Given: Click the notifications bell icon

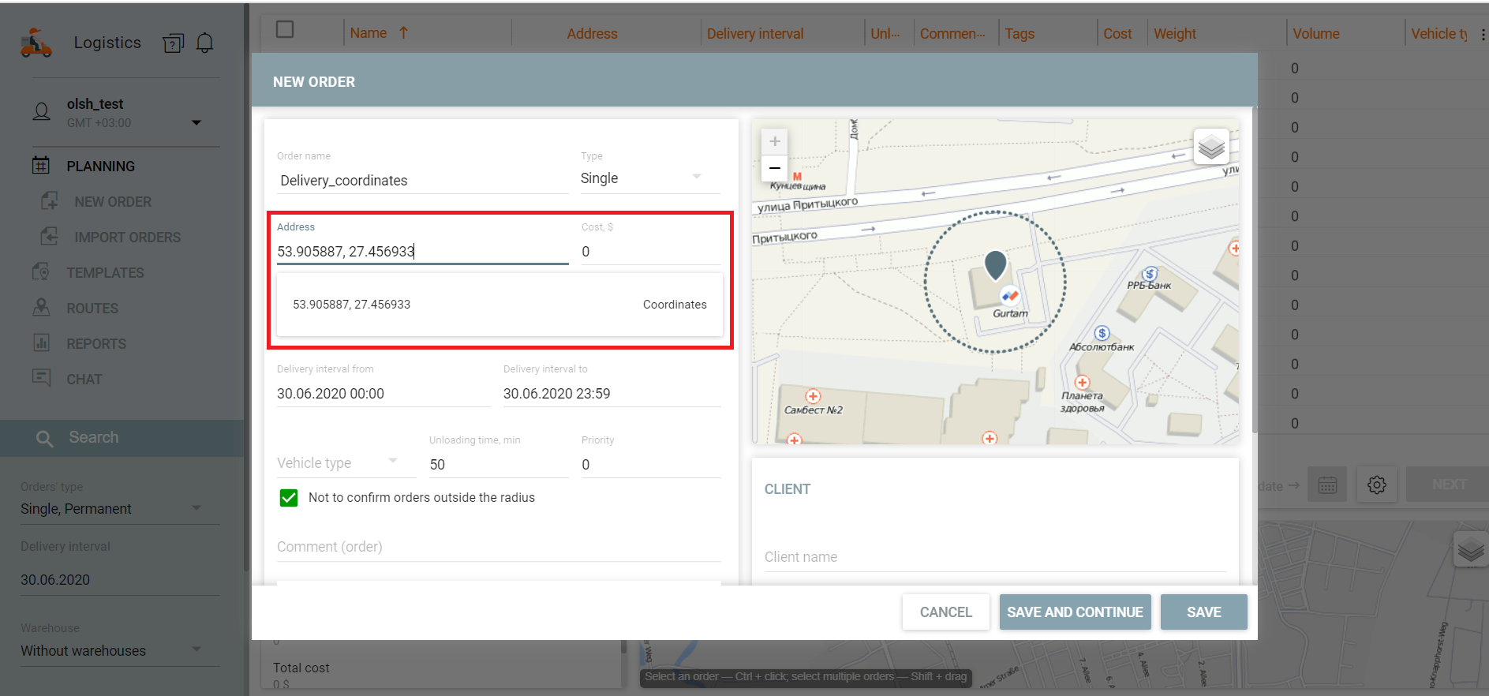Looking at the screenshot, I should click(x=204, y=43).
